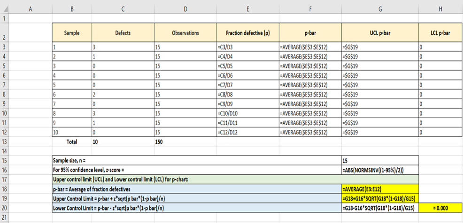
Task: Click the Defects column title cell
Action: tap(123, 33)
